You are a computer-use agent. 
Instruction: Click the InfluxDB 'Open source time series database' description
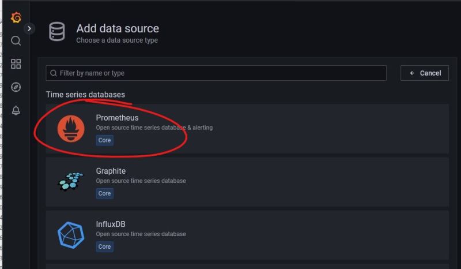pos(141,234)
